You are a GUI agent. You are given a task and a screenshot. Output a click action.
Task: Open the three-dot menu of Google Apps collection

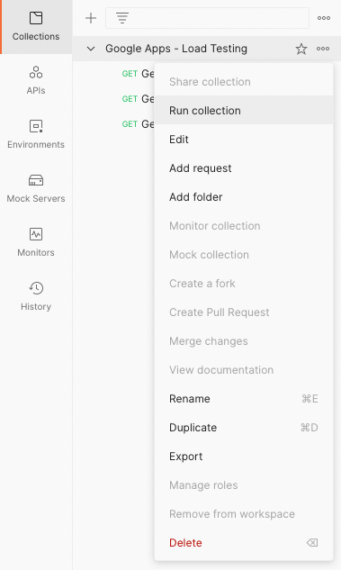pos(323,49)
